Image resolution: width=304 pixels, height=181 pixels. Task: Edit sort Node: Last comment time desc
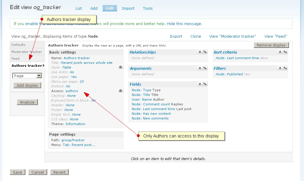(237, 58)
